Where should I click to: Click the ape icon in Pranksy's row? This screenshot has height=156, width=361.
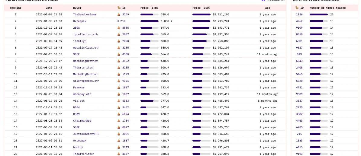tap(119, 88)
